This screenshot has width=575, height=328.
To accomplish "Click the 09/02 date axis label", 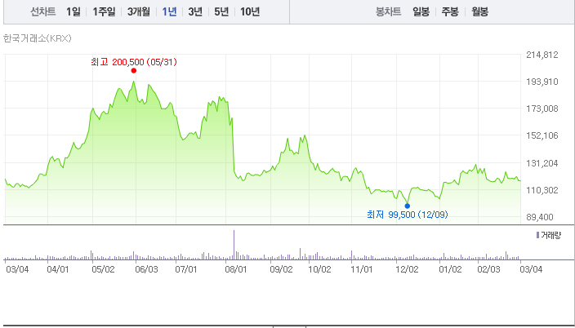I will point(281,269).
